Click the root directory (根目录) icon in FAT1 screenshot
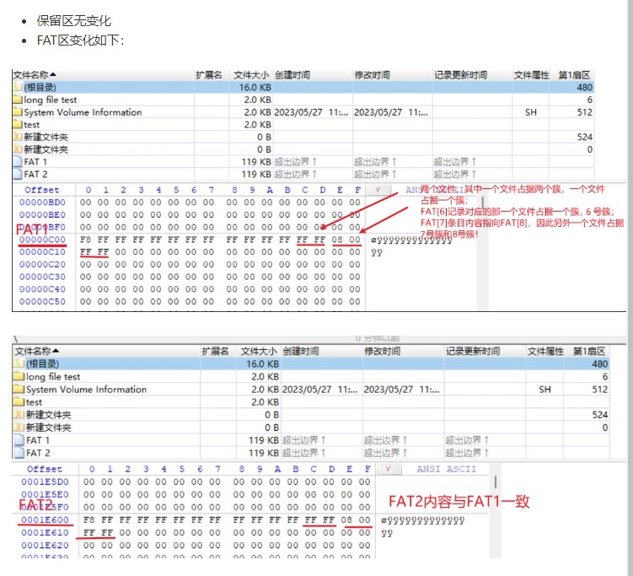The width and height of the screenshot is (633, 576). (x=18, y=87)
